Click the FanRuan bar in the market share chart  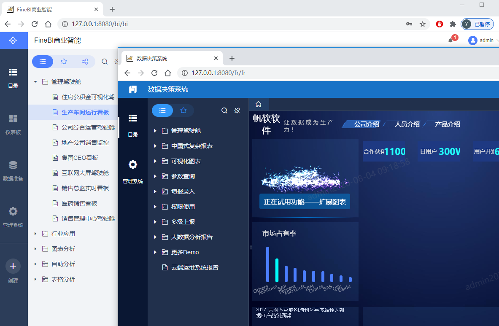point(277,270)
